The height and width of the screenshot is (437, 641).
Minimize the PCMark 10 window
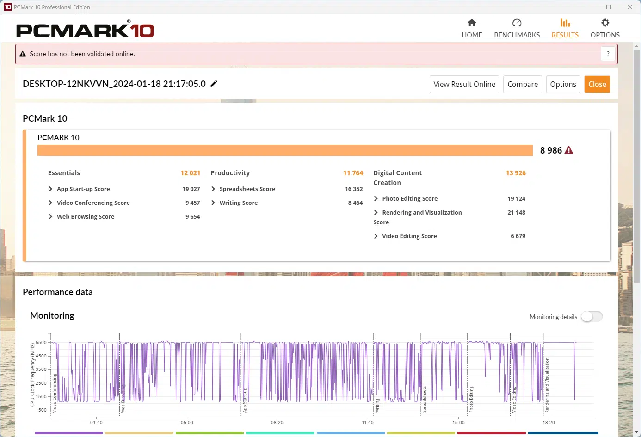[x=588, y=7]
